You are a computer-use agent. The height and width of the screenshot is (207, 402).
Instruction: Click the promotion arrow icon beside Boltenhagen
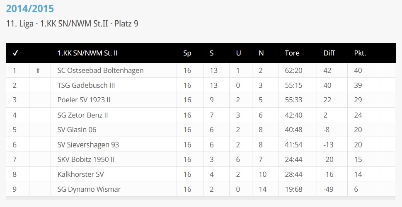[38, 70]
